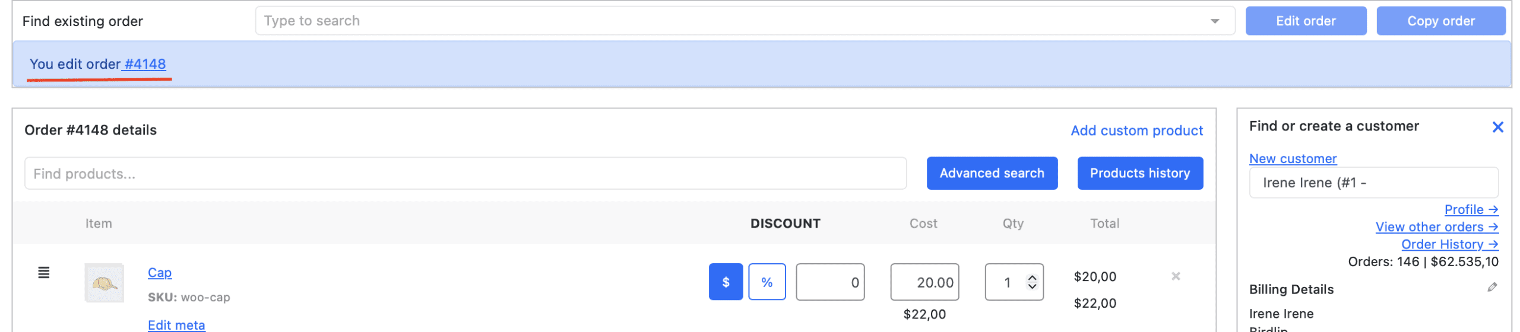Click Add custom product link
1520x332 pixels.
(x=1136, y=130)
